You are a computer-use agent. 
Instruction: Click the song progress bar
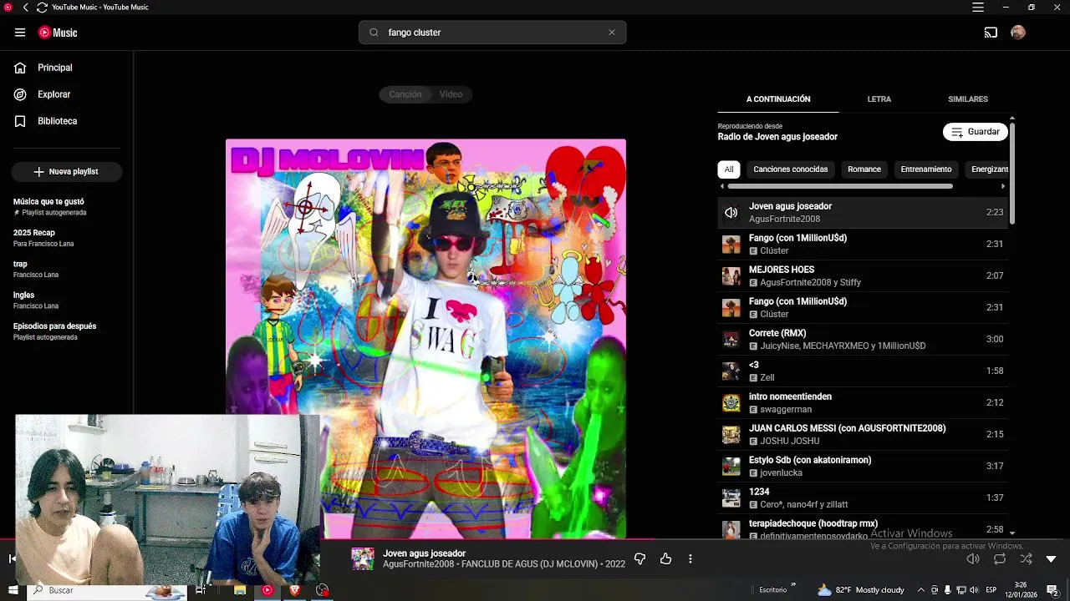click(x=535, y=540)
